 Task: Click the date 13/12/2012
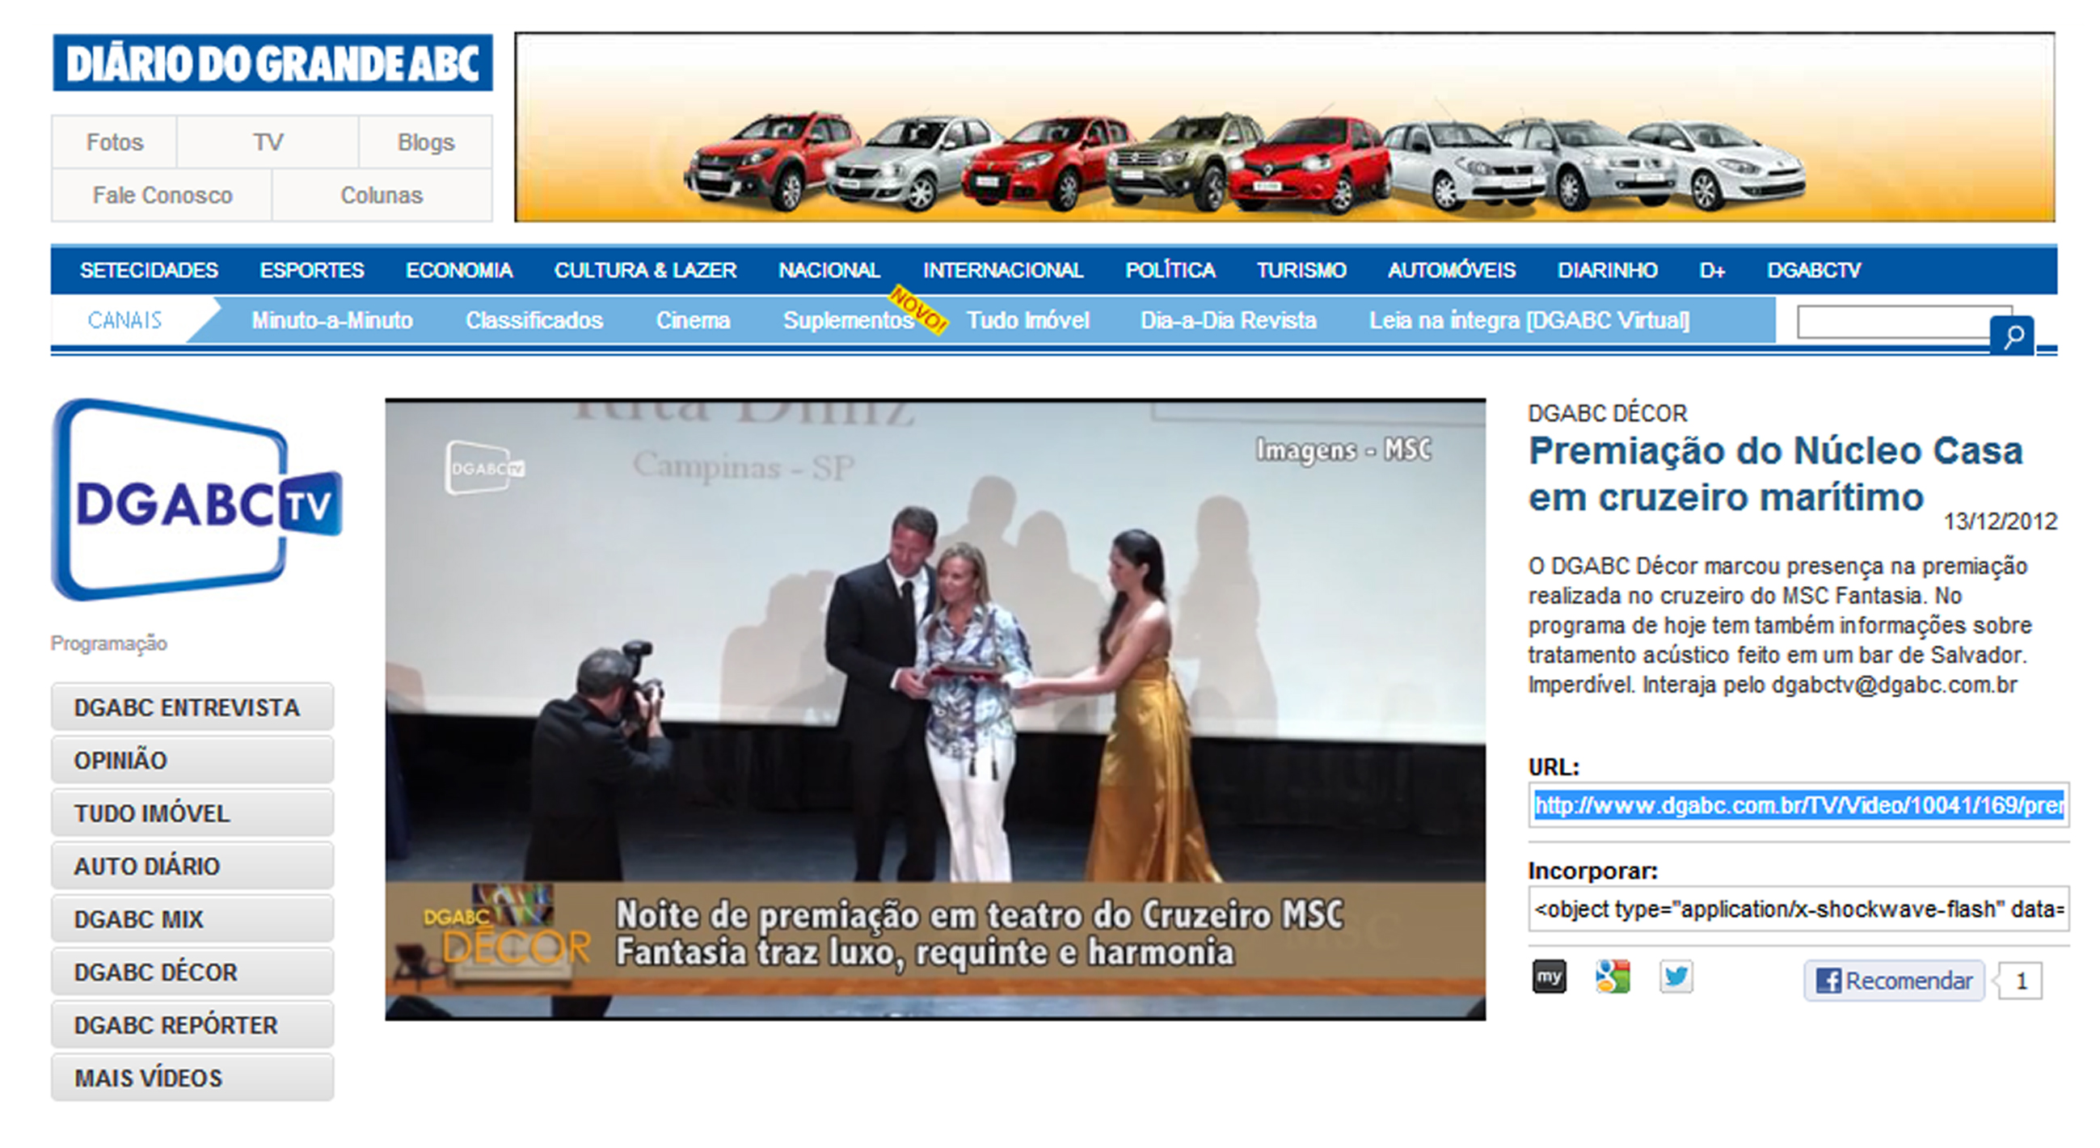pyautogui.click(x=2001, y=521)
